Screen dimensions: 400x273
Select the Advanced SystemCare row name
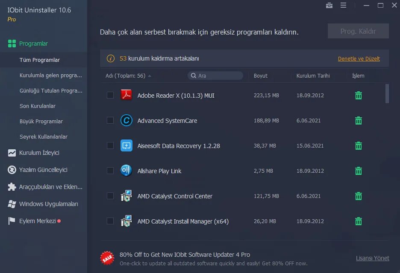coord(167,121)
